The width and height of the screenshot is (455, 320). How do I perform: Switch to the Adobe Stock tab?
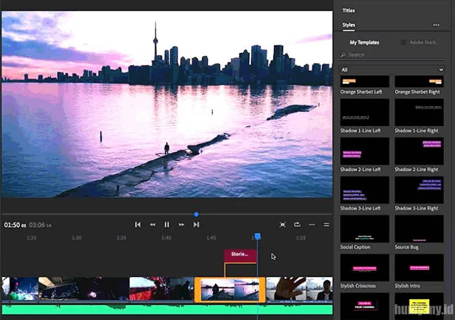coord(423,43)
